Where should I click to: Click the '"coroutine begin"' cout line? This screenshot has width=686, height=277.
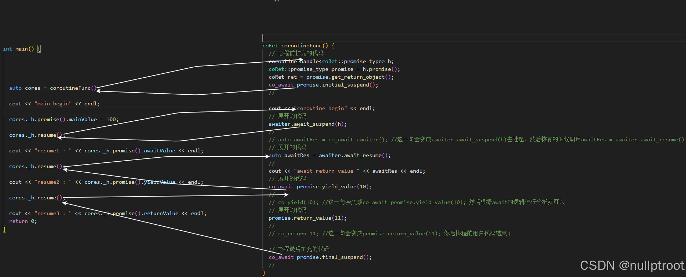(x=322, y=108)
